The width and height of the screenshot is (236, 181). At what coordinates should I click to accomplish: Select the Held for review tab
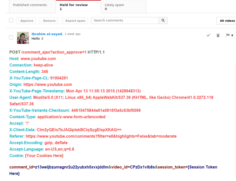click(78, 7)
